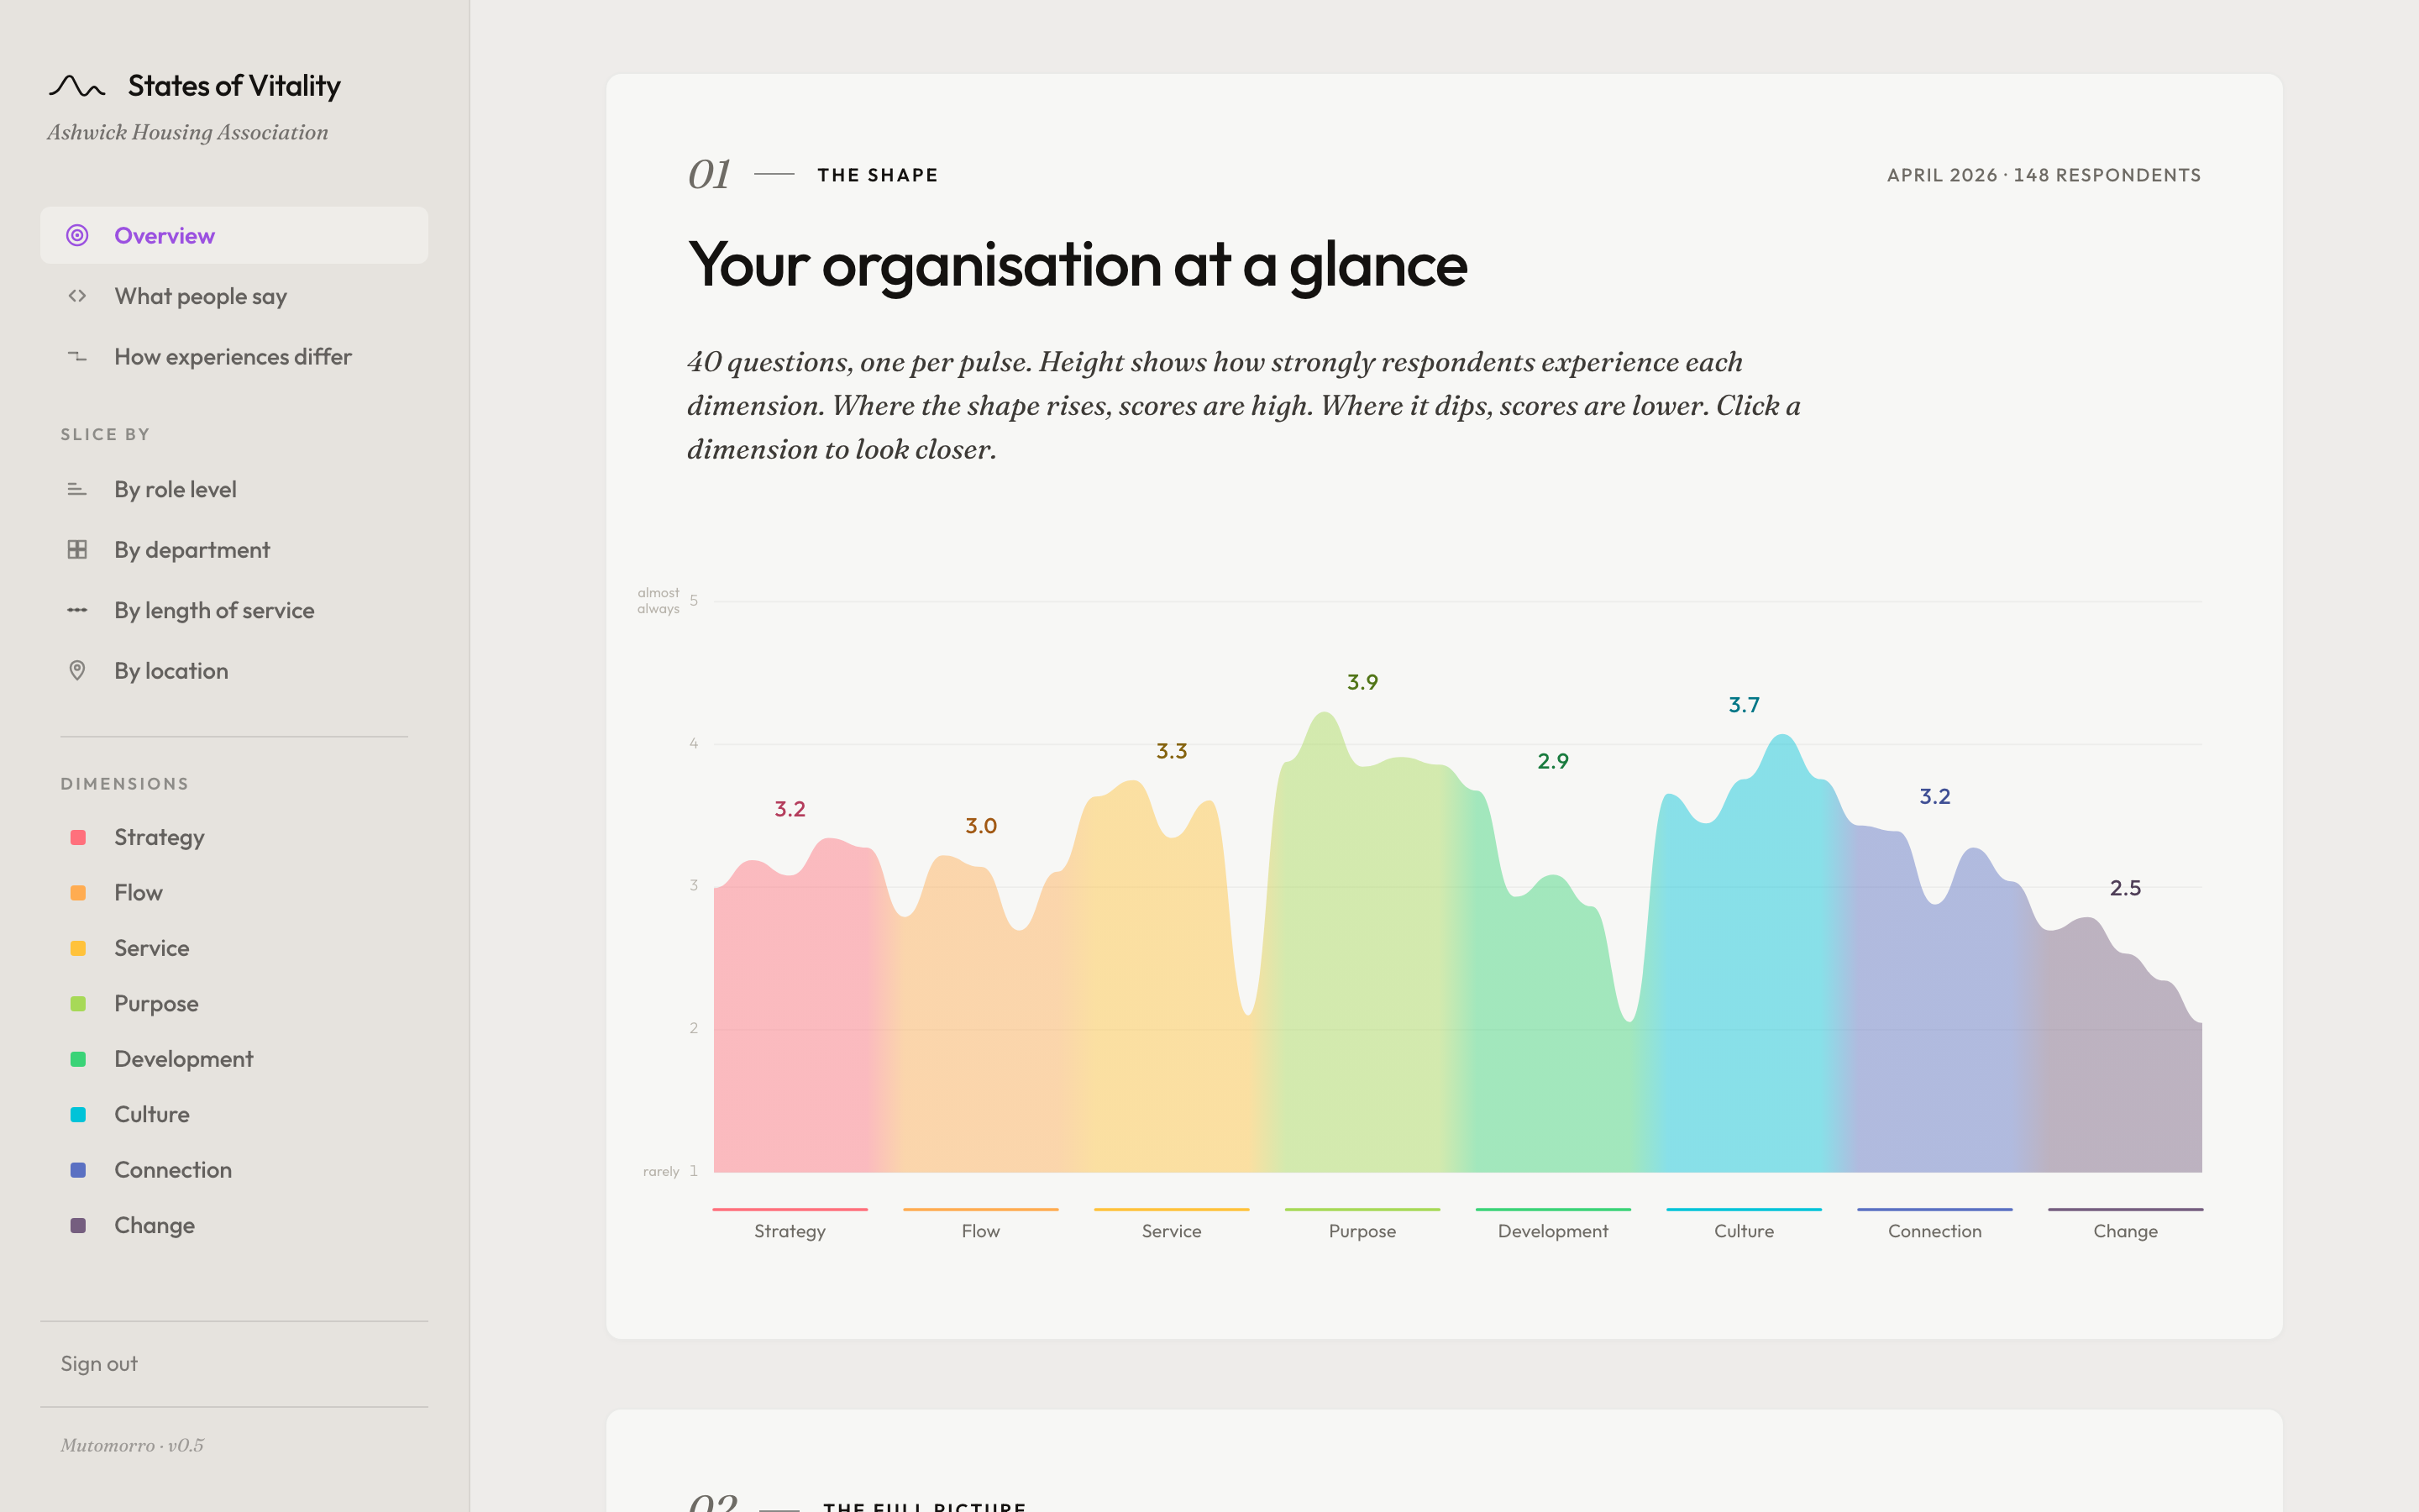Click the States of Vitality wave logo
Viewport: 2419px width, 1512px height.
(x=77, y=87)
